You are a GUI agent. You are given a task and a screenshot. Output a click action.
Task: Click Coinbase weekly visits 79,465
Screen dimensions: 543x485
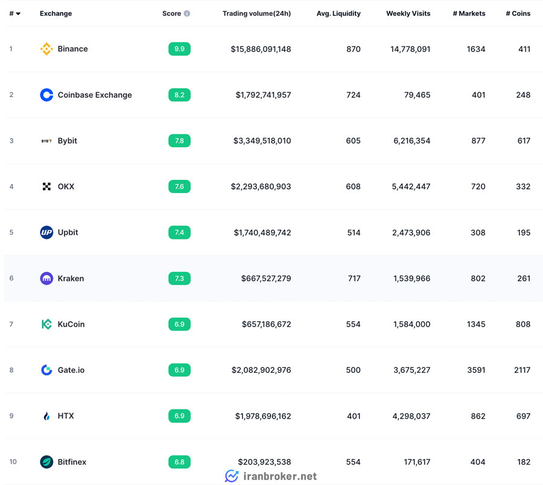(x=418, y=95)
